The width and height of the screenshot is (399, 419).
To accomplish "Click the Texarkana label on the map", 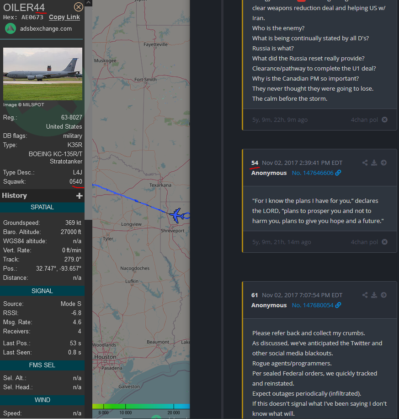I will click(x=160, y=185).
